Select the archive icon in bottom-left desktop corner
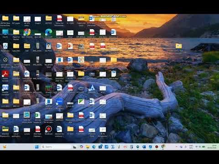Screen dimensions: 219x164 [5, 131]
